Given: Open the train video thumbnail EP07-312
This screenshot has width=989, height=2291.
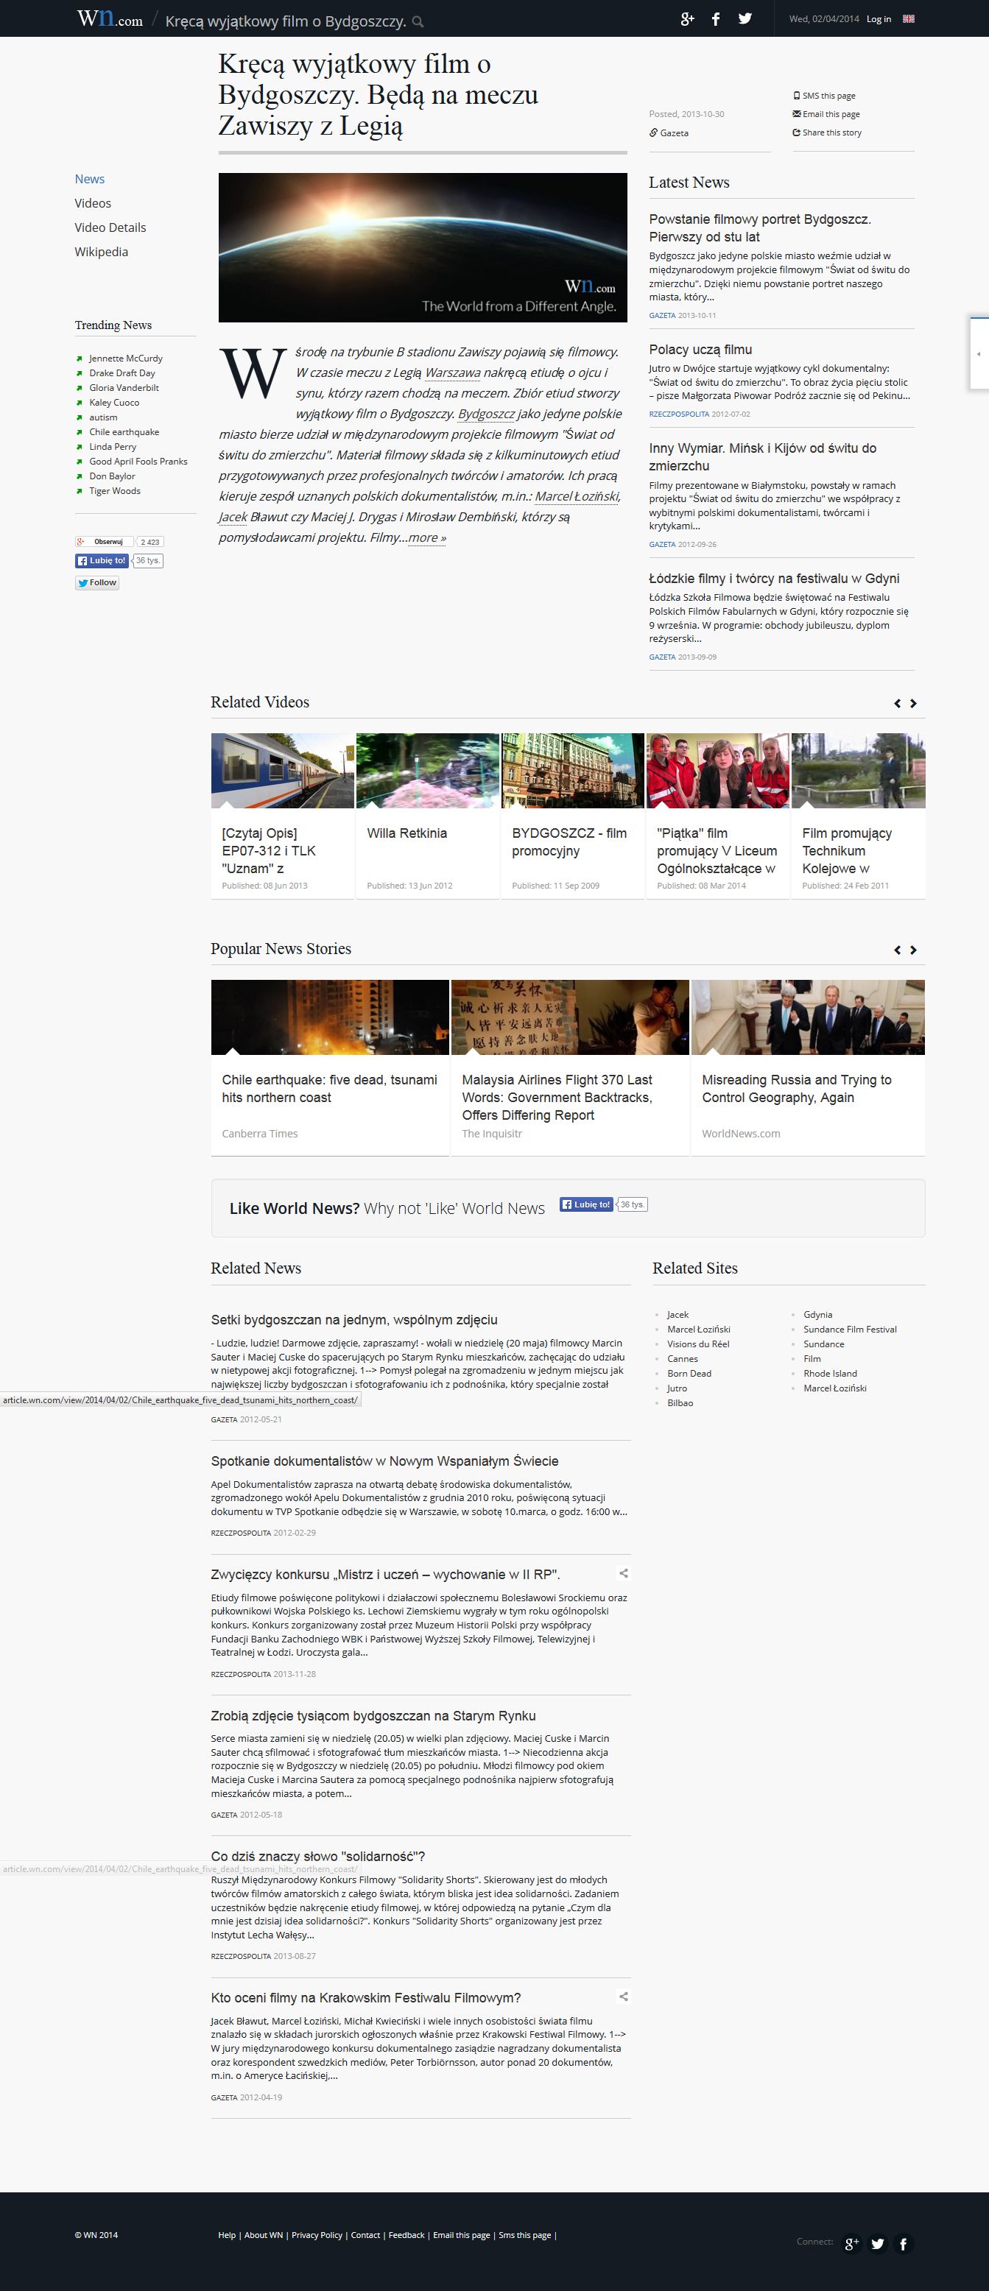Looking at the screenshot, I should tap(283, 770).
